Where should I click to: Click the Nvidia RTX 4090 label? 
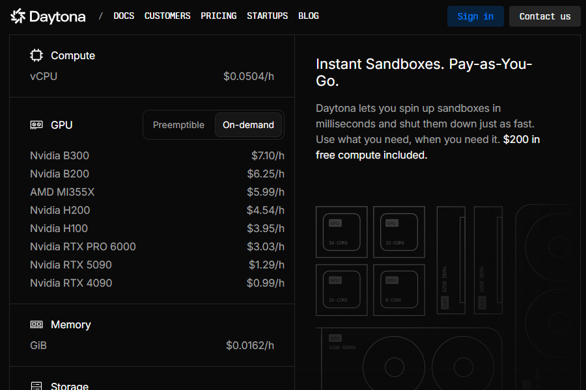[x=70, y=283]
